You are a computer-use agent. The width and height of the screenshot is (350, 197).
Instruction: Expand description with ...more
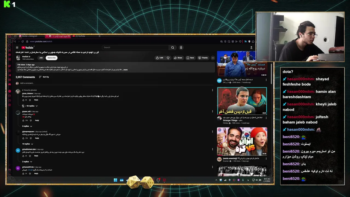(x=125, y=70)
